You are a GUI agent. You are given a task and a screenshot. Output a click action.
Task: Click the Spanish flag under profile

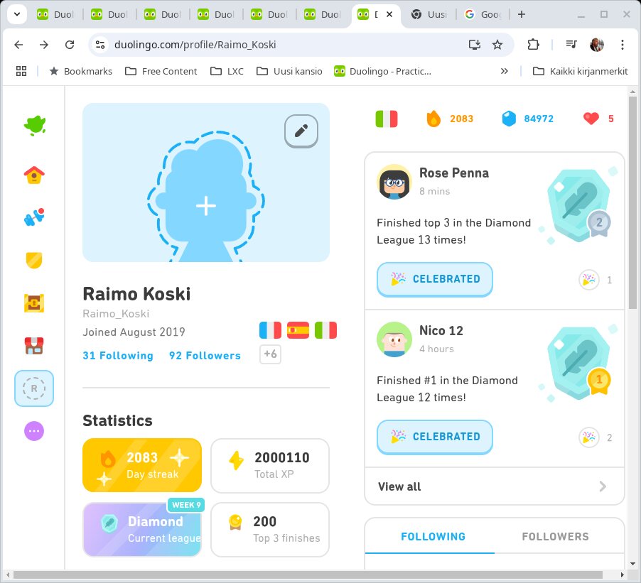pos(298,330)
